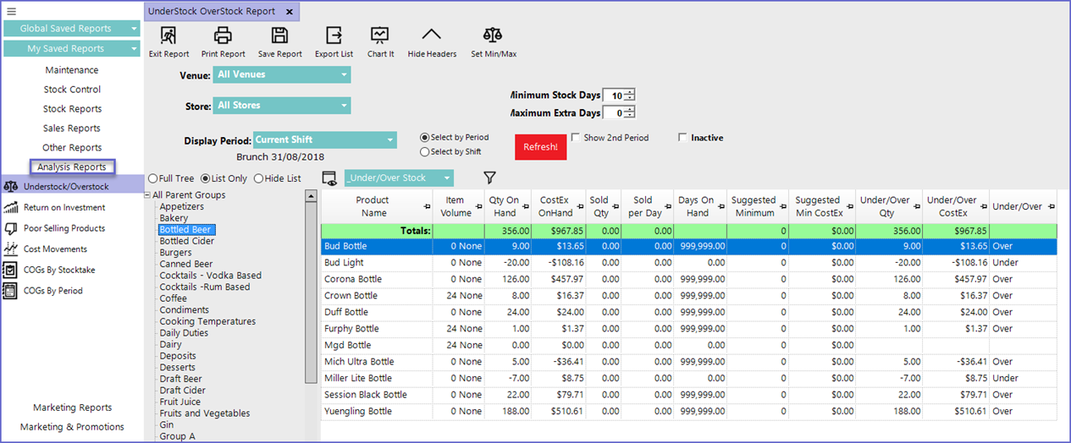Click the Exit Report icon
Image resolution: width=1071 pixels, height=443 pixels.
point(168,36)
